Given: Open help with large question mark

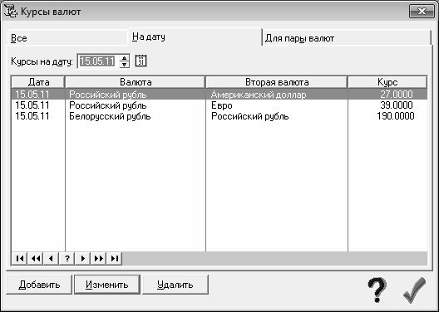Looking at the screenshot, I should click(377, 290).
